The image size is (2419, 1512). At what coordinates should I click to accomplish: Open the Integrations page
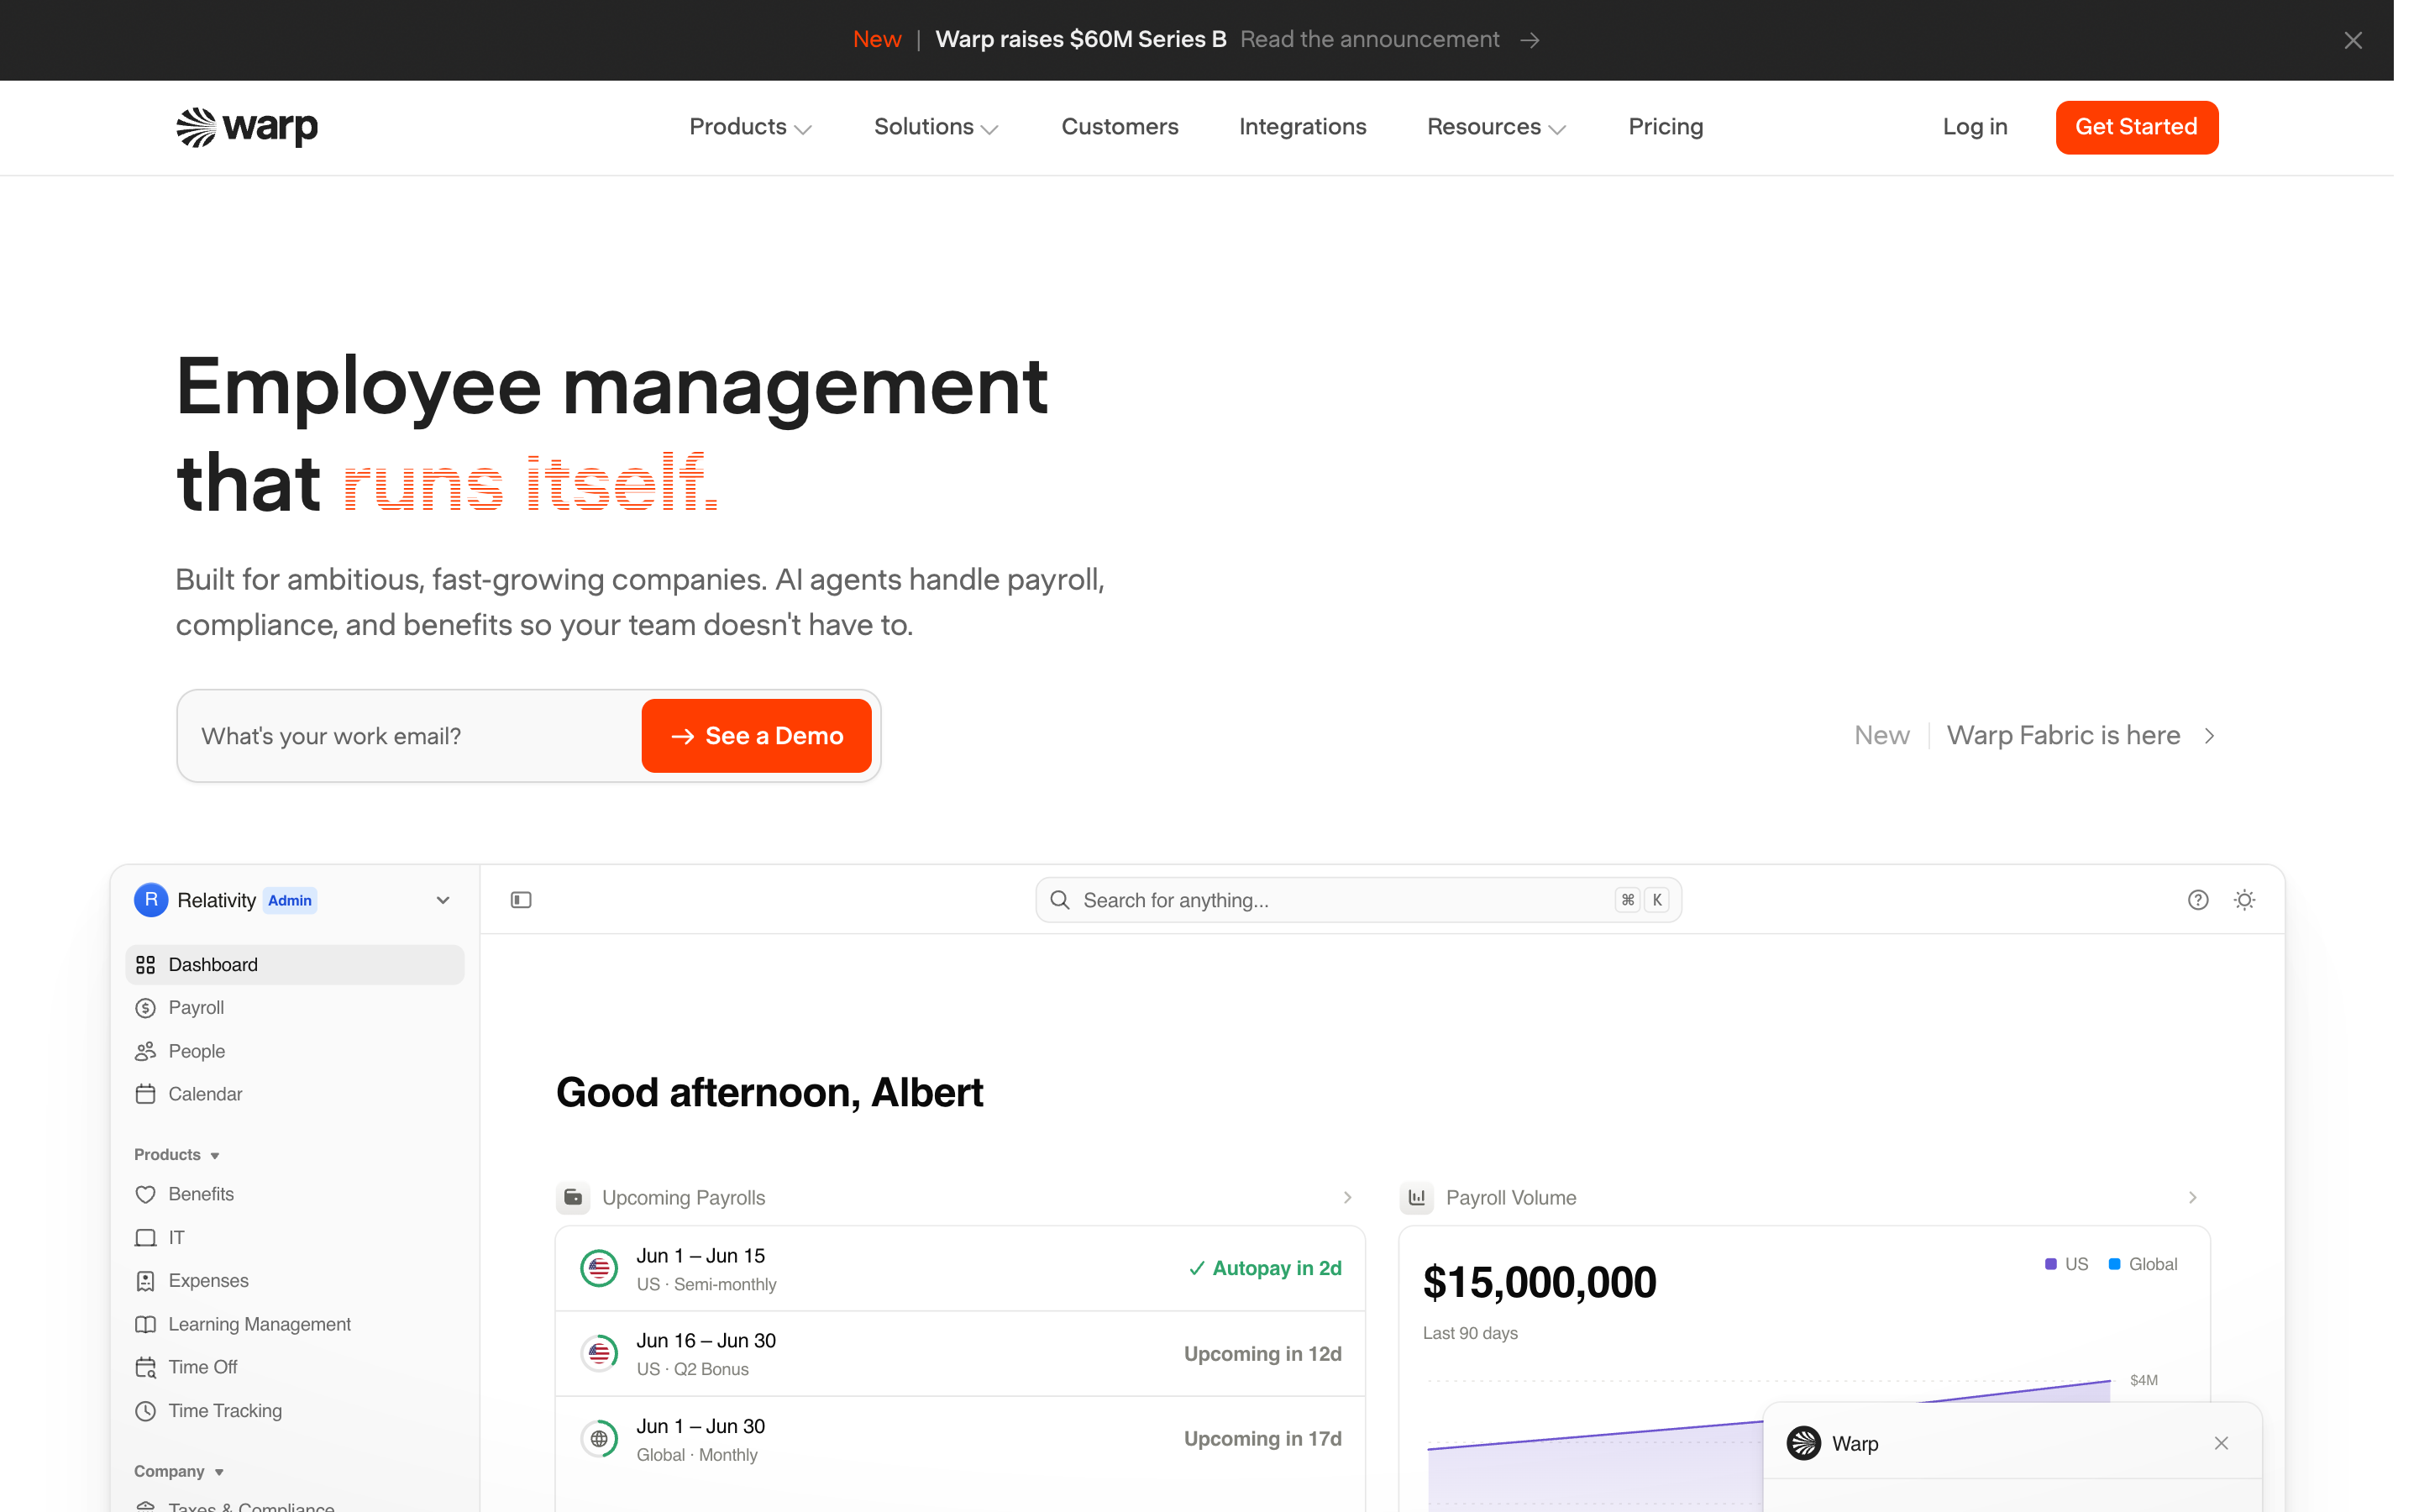coord(1303,127)
